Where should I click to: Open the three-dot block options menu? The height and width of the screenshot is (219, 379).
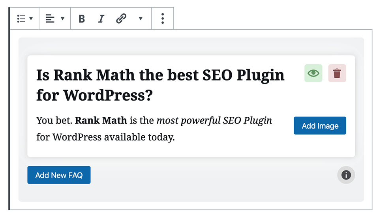coord(163,19)
